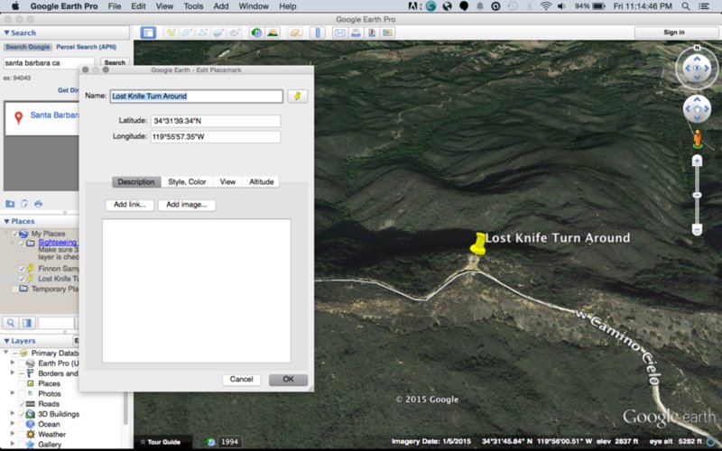Click the Latitude input field
Viewport: 722px width, 451px height.
click(216, 121)
